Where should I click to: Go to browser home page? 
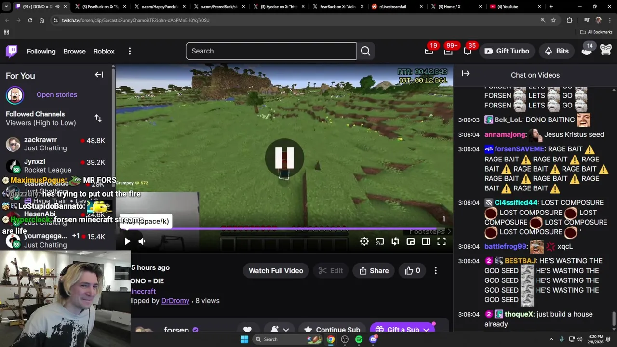[41, 20]
